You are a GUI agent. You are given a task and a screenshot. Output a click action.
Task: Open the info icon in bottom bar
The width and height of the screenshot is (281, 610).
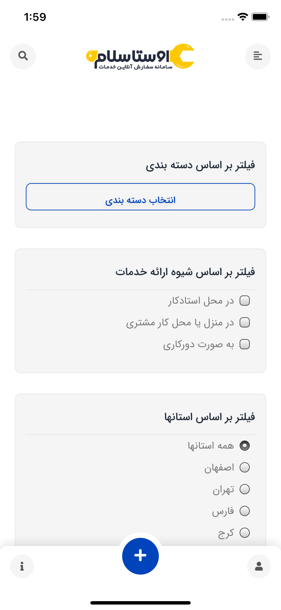(x=22, y=566)
